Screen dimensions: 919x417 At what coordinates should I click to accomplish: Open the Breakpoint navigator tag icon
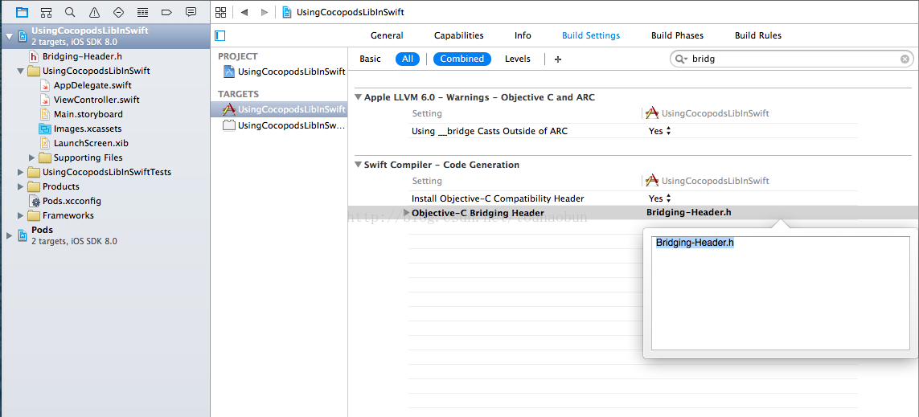pos(166,12)
